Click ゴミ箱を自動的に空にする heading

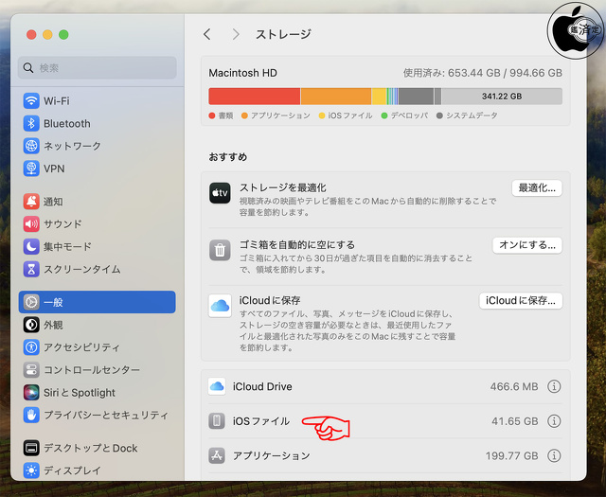point(297,244)
